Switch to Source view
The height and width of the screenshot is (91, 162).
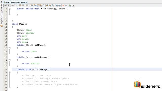[x=7, y=5]
